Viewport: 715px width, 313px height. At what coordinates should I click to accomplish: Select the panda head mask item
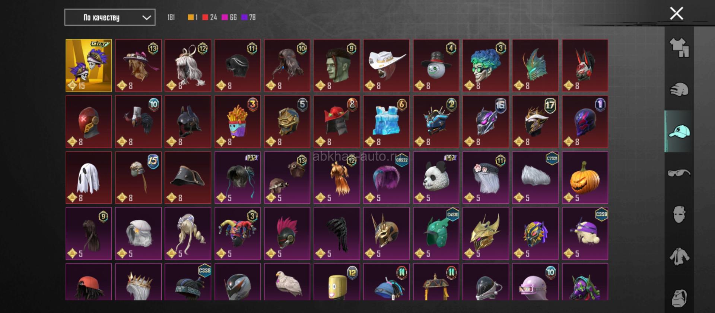point(436,177)
